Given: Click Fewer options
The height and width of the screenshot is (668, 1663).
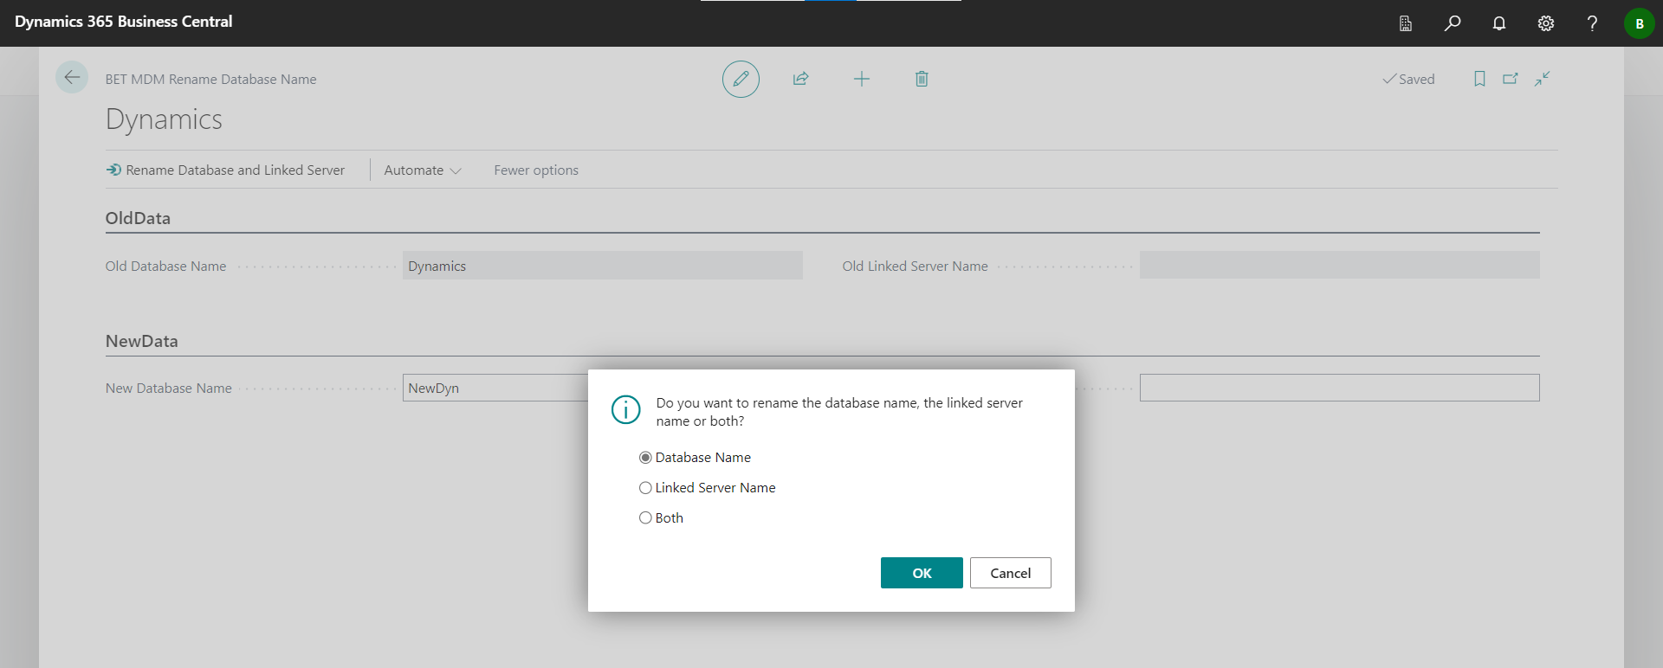Looking at the screenshot, I should tap(536, 170).
